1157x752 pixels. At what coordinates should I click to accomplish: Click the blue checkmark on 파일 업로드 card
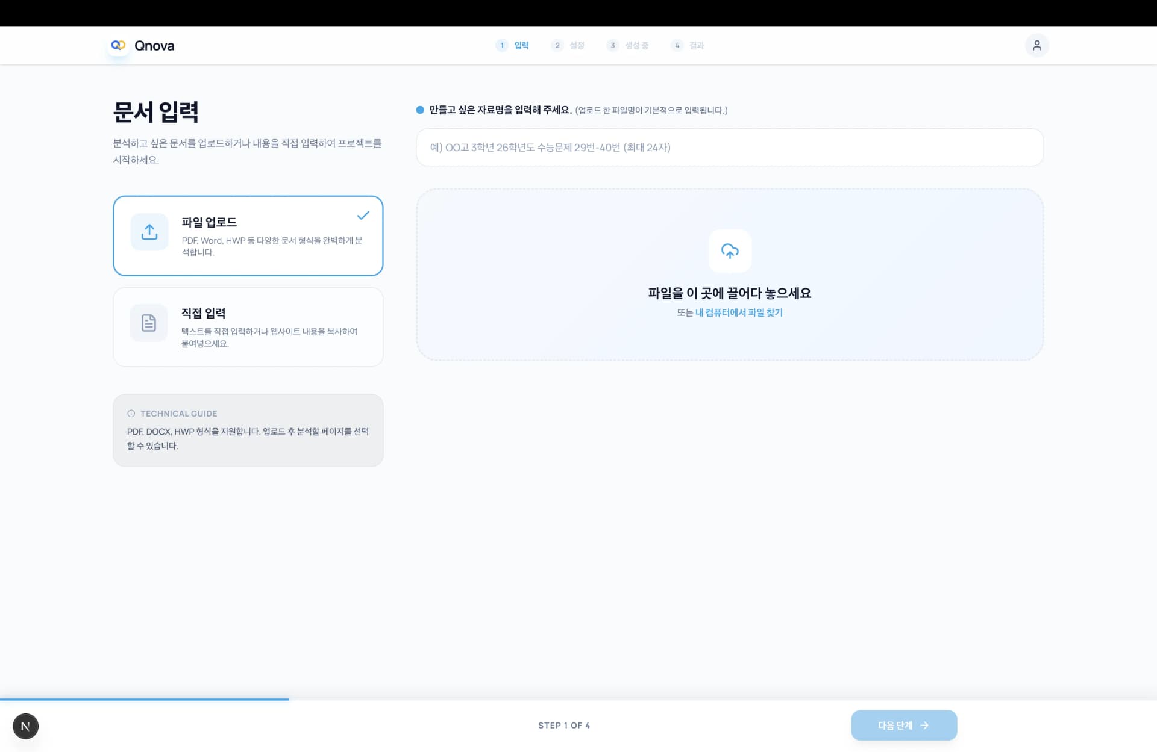tap(363, 215)
